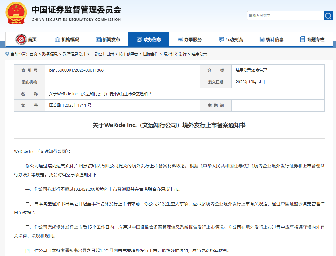Open 政府信息公开 breadcrumb link

pyautogui.click(x=74, y=54)
